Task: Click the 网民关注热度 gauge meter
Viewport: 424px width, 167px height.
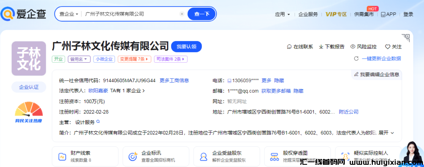Action: point(29,112)
